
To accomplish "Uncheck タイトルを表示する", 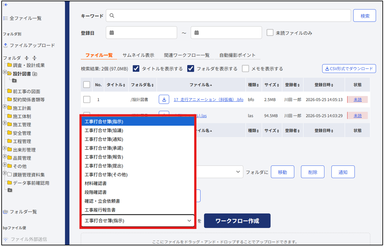I will coord(136,69).
